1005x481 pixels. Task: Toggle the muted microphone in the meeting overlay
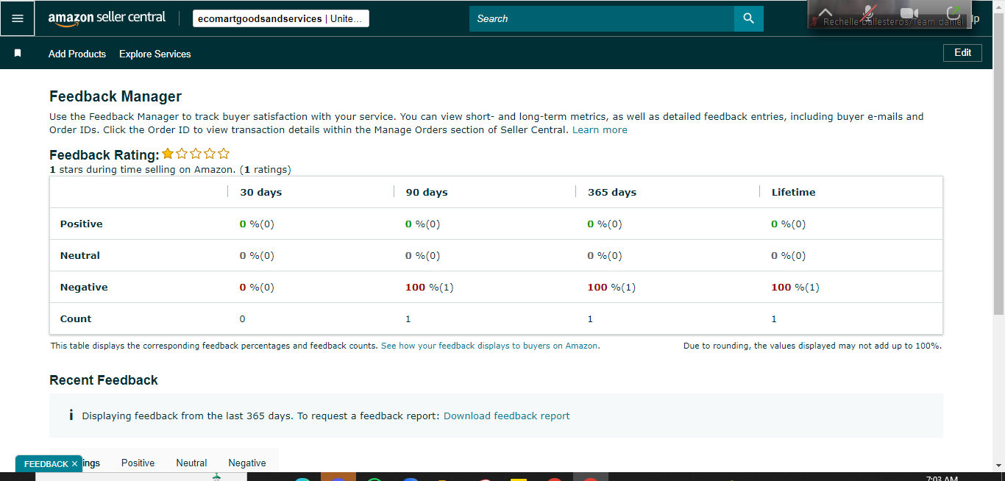pos(869,12)
